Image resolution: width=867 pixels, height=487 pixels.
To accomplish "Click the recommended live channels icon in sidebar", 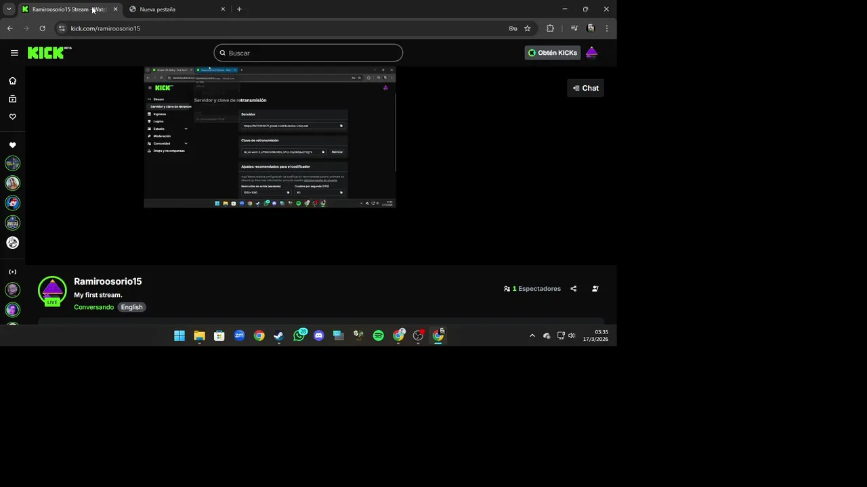I will tap(12, 272).
